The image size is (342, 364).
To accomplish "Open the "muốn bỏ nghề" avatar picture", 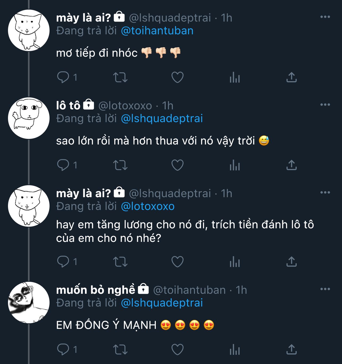I will pyautogui.click(x=29, y=303).
